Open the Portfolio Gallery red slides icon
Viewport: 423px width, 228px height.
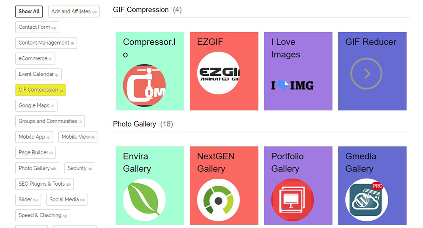point(292,200)
